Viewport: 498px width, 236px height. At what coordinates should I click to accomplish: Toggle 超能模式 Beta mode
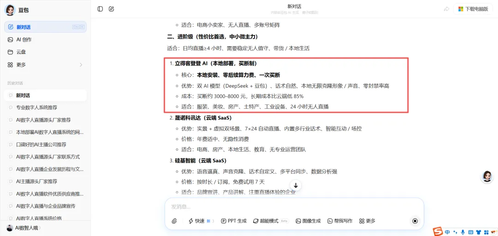coord(271,221)
